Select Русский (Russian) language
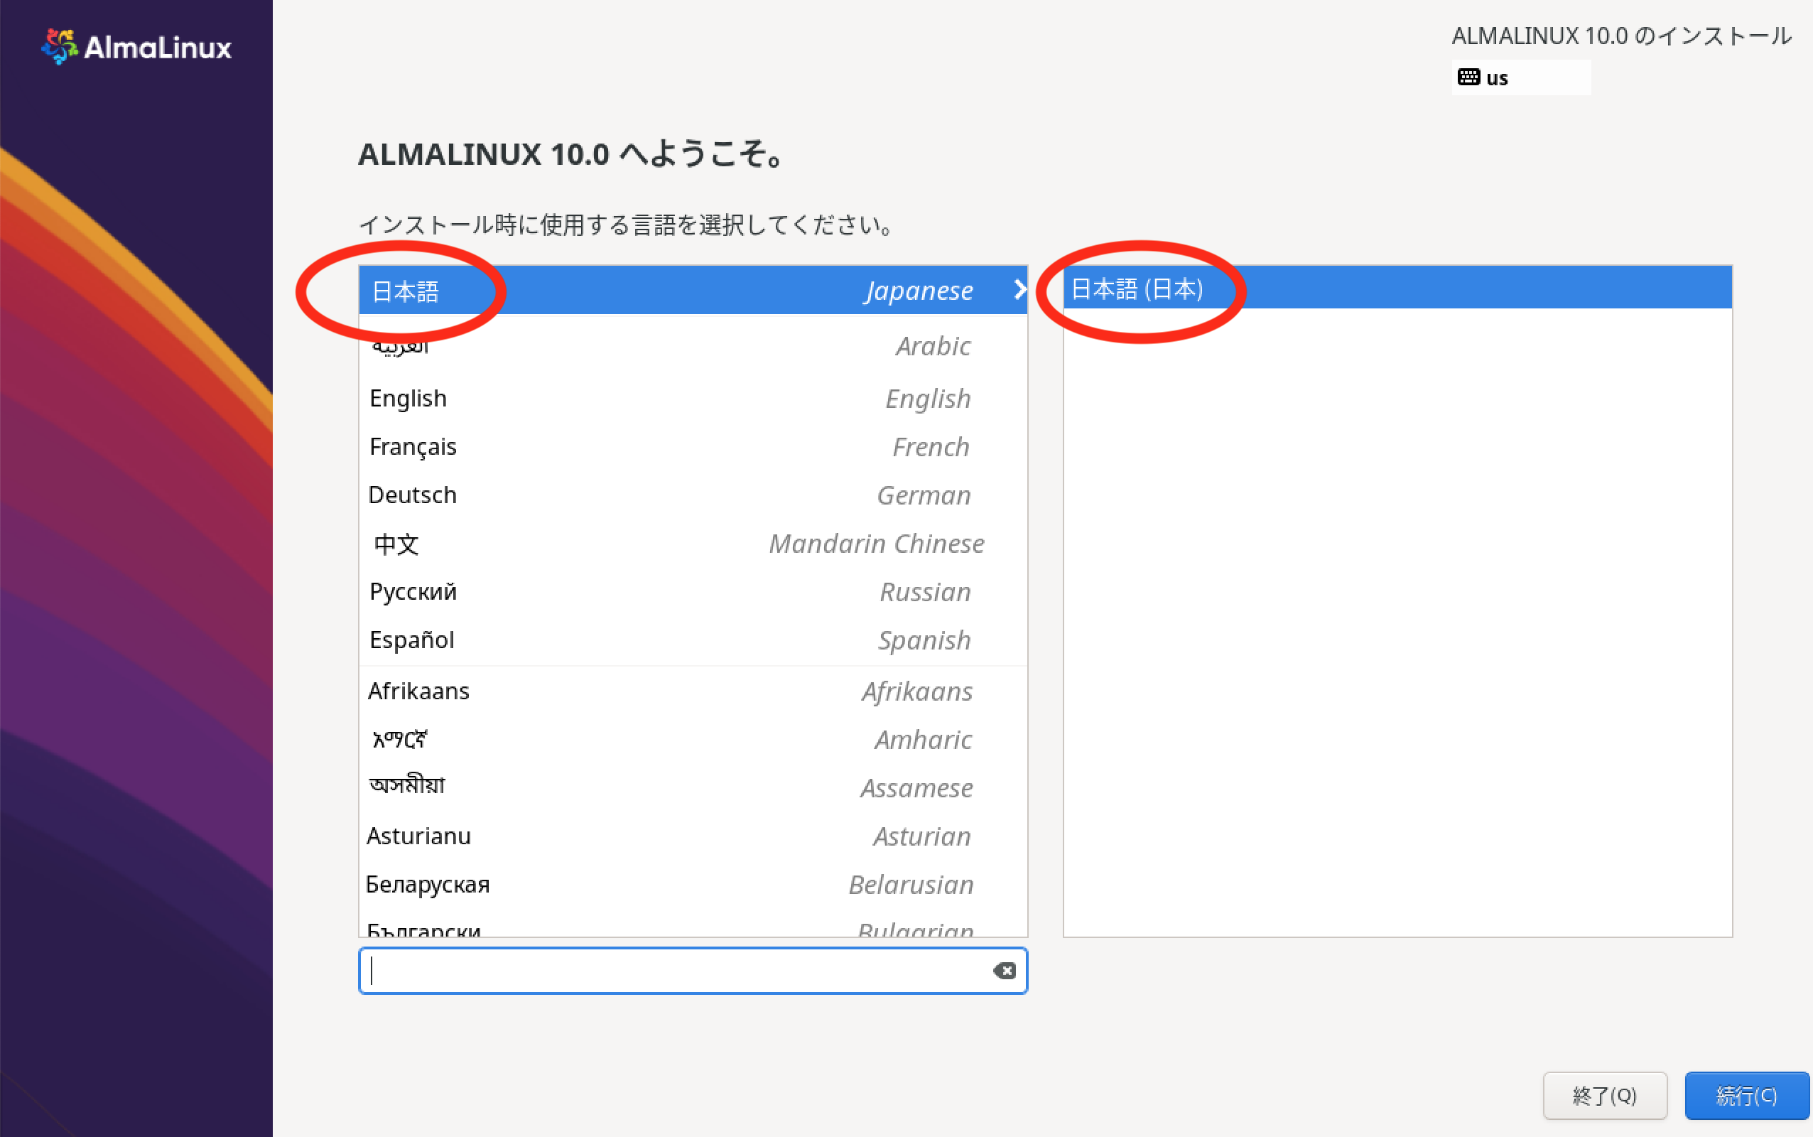Screen dimensions: 1813x1137 pyautogui.click(x=692, y=592)
